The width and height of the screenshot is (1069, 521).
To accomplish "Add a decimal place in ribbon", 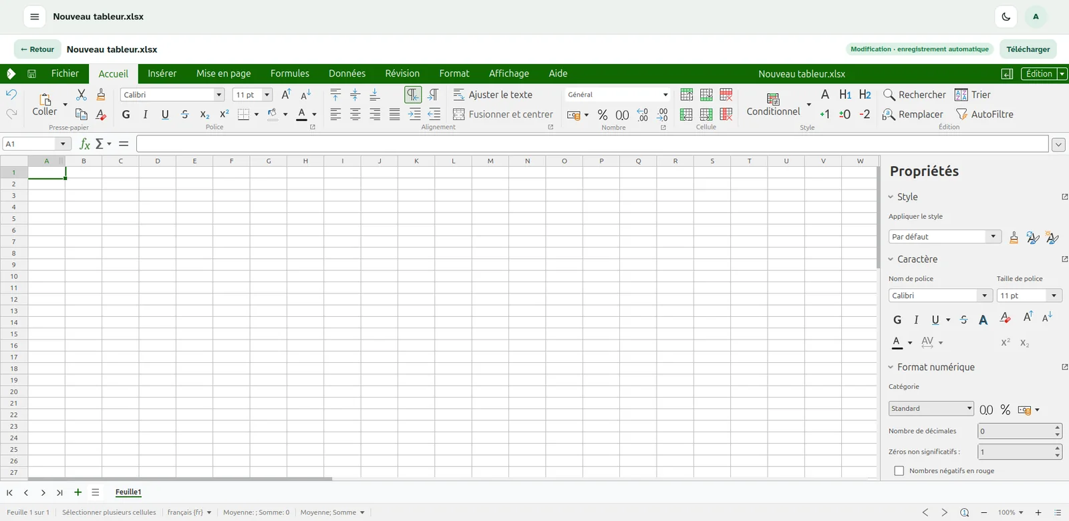I will click(642, 115).
